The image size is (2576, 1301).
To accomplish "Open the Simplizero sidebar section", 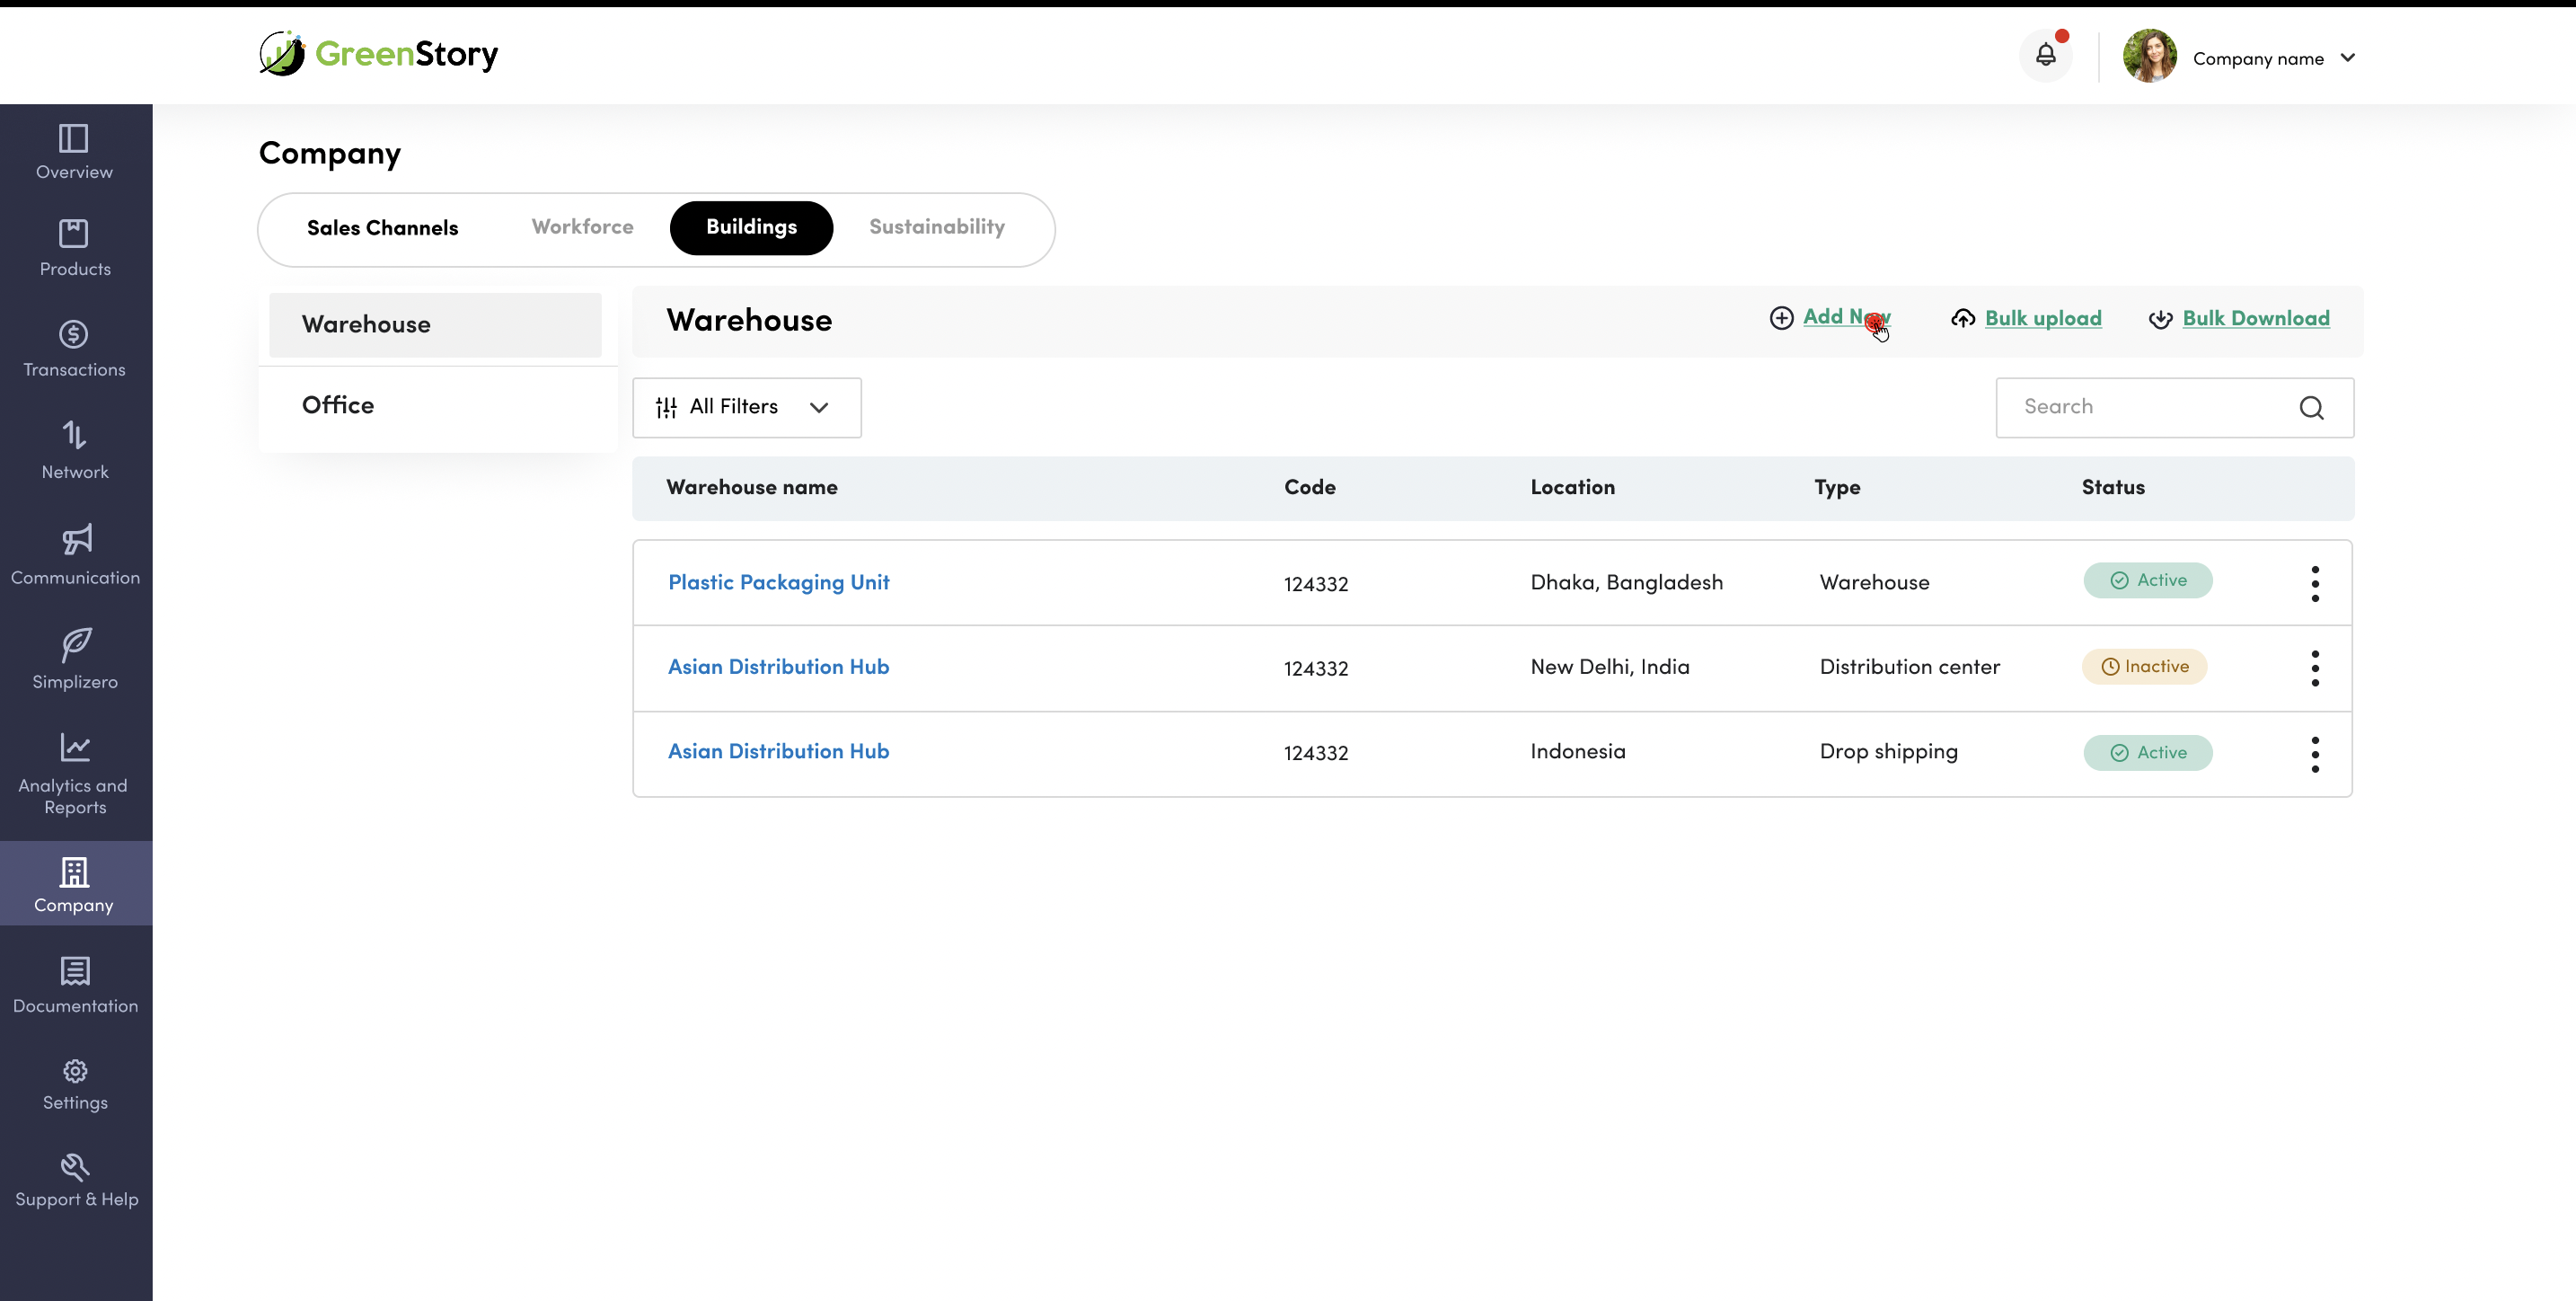I will click(75, 658).
